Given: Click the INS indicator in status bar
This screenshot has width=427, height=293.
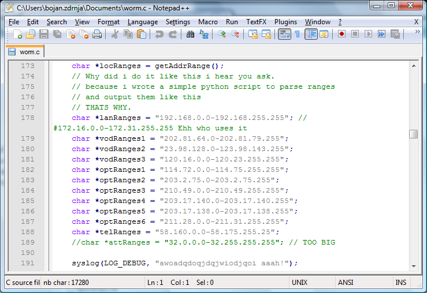Looking at the screenshot, I should (400, 283).
